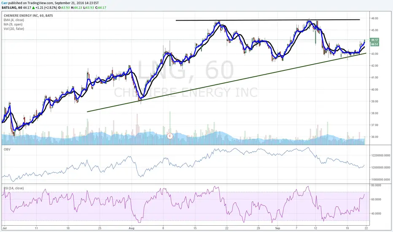393x232 pixels.
Task: Click the high value 'H:44.23'
Action: (76, 8)
